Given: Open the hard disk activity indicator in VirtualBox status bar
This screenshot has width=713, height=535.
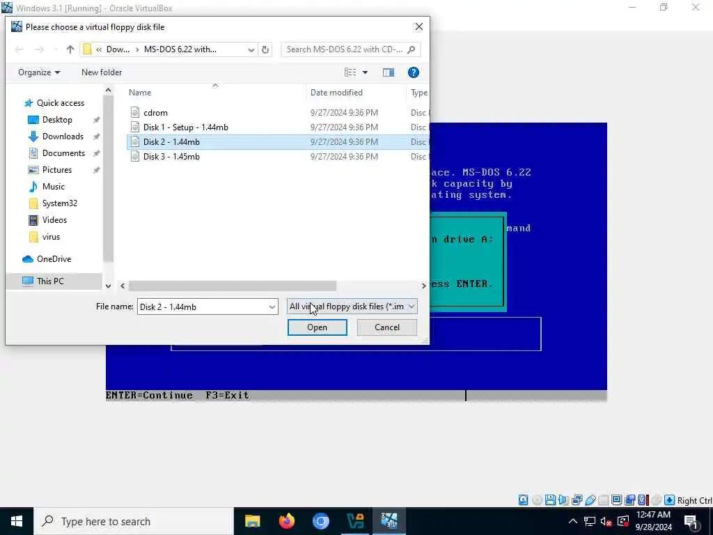Looking at the screenshot, I should point(524,500).
